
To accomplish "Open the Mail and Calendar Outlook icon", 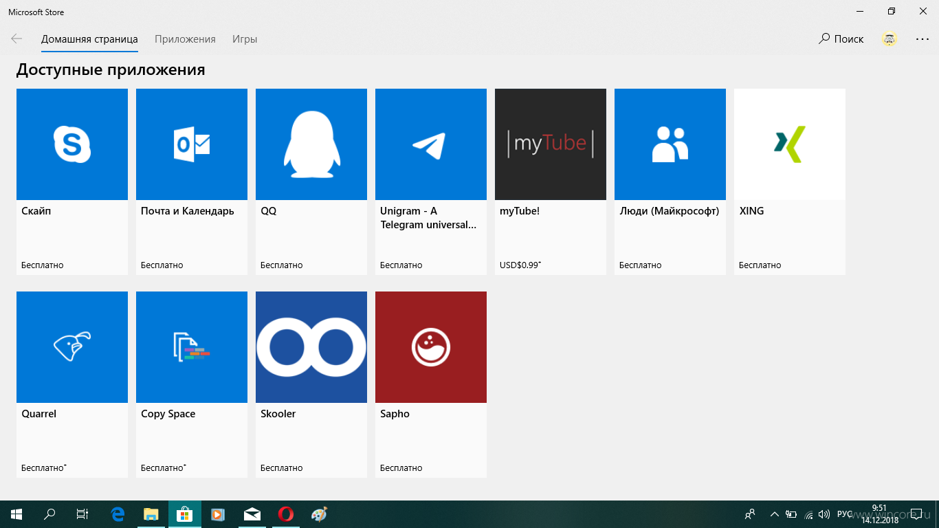I will pyautogui.click(x=192, y=144).
